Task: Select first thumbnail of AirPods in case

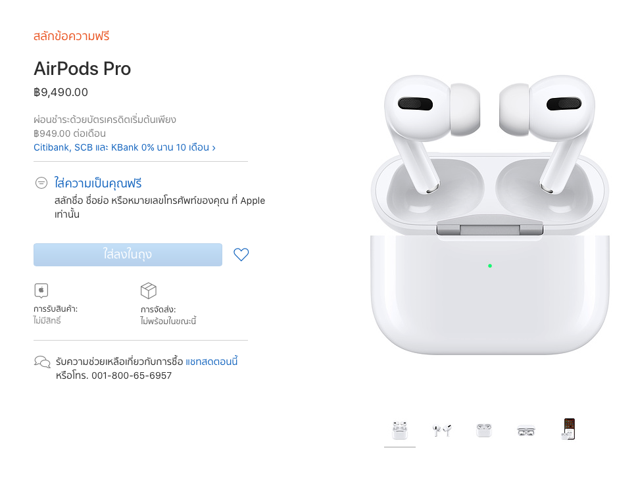Action: click(399, 430)
